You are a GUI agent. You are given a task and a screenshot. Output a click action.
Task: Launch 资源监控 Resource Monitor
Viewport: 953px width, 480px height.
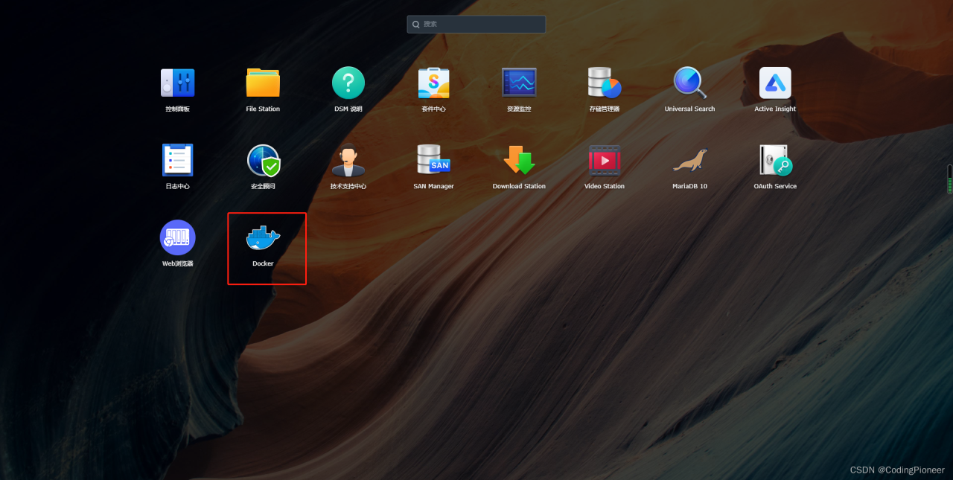[519, 83]
